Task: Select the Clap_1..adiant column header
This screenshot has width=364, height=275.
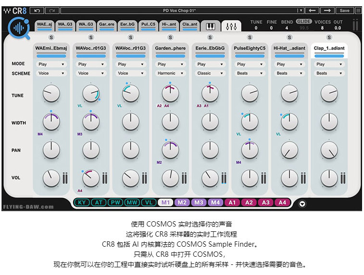Action: [329, 50]
